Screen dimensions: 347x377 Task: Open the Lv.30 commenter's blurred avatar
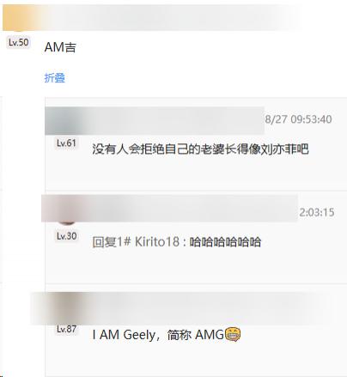click(66, 209)
